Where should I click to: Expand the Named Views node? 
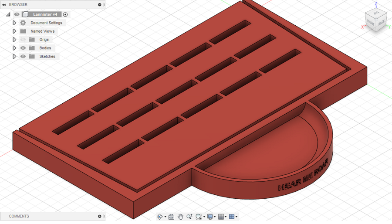click(14, 31)
